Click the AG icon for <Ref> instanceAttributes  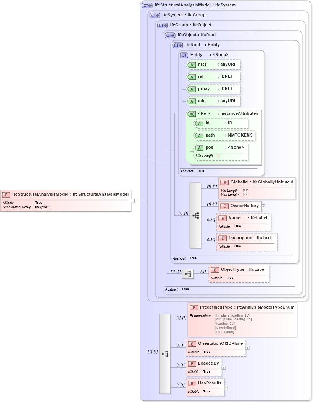coord(192,113)
